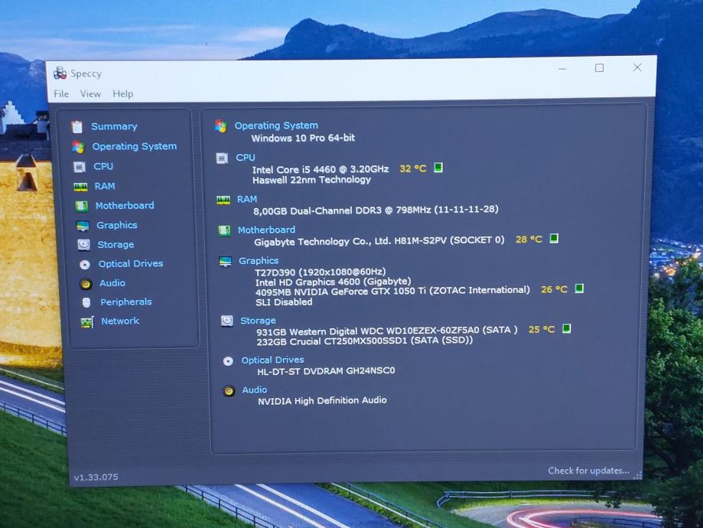Select the Storage drive icon in sidebar
This screenshot has width=703, height=528.
pos(84,245)
